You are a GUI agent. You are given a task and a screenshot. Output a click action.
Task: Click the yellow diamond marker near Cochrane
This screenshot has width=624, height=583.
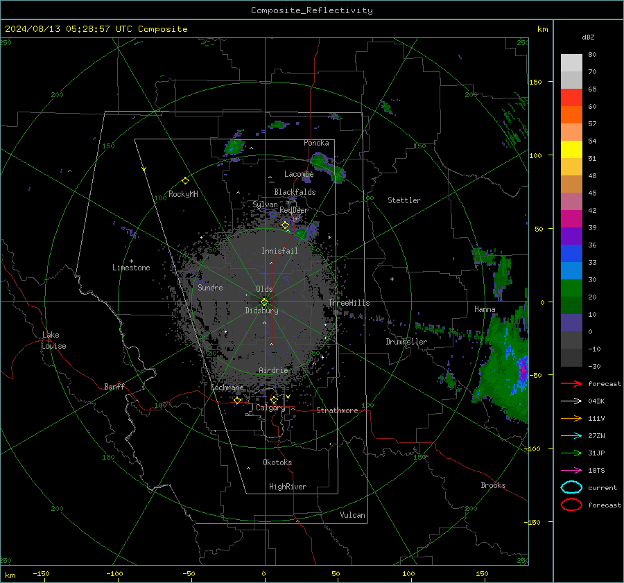coord(238,400)
